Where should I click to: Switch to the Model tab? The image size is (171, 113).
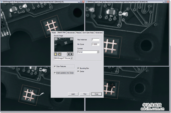coord(54,33)
